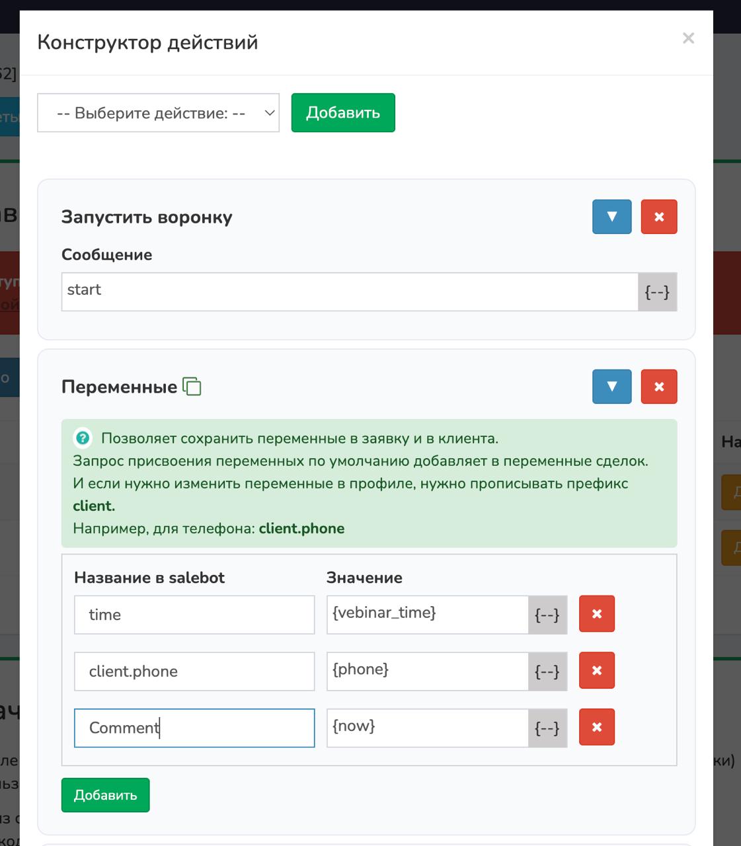Open the Выберите действие dropdown
741x846 pixels.
[x=158, y=113]
